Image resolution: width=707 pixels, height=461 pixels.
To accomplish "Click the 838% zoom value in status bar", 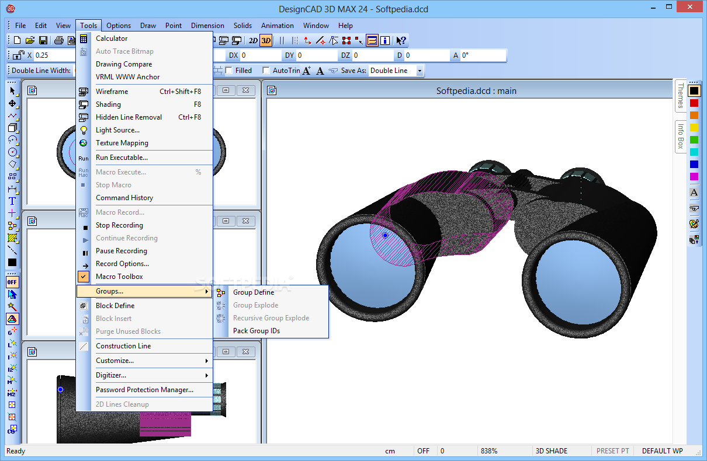I will pyautogui.click(x=489, y=451).
